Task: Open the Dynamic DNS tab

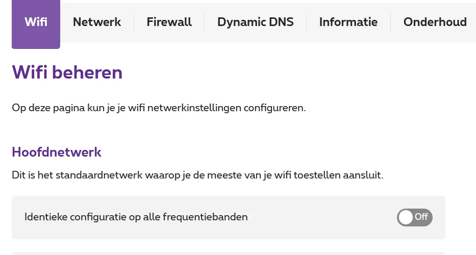Action: [x=255, y=22]
